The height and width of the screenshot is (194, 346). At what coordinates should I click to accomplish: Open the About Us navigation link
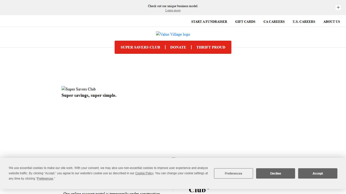point(331,22)
